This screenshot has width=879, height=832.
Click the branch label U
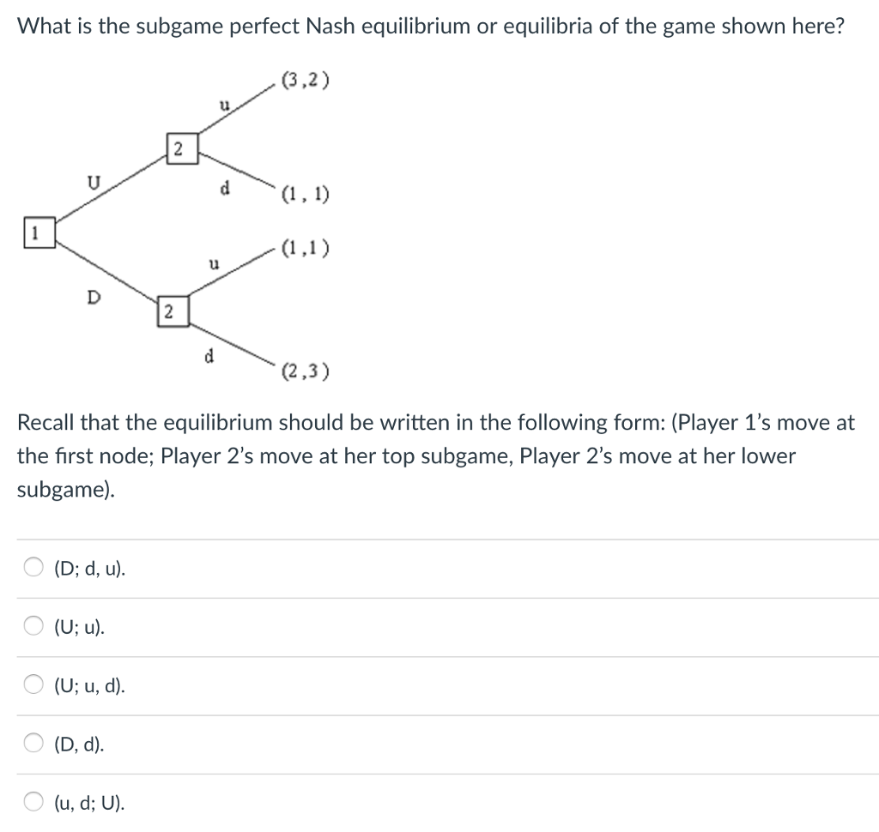pos(94,181)
